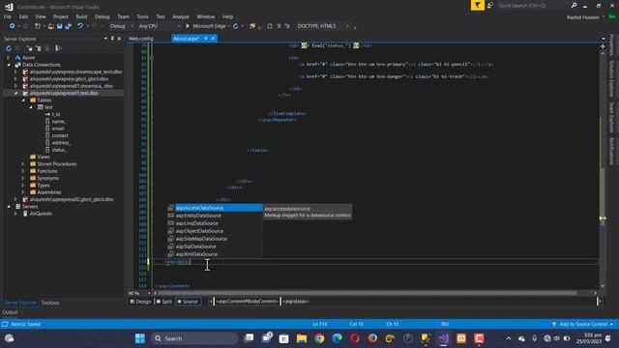
Task: Click the Visual Studio taskbar icon
Action: pyautogui.click(x=443, y=338)
